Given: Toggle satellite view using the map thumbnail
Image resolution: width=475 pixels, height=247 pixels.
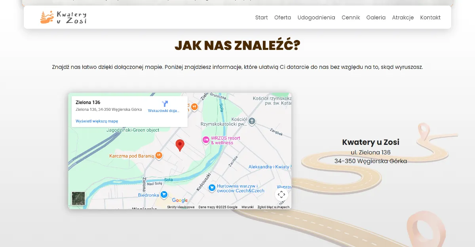Looking at the screenshot, I should [x=78, y=199].
